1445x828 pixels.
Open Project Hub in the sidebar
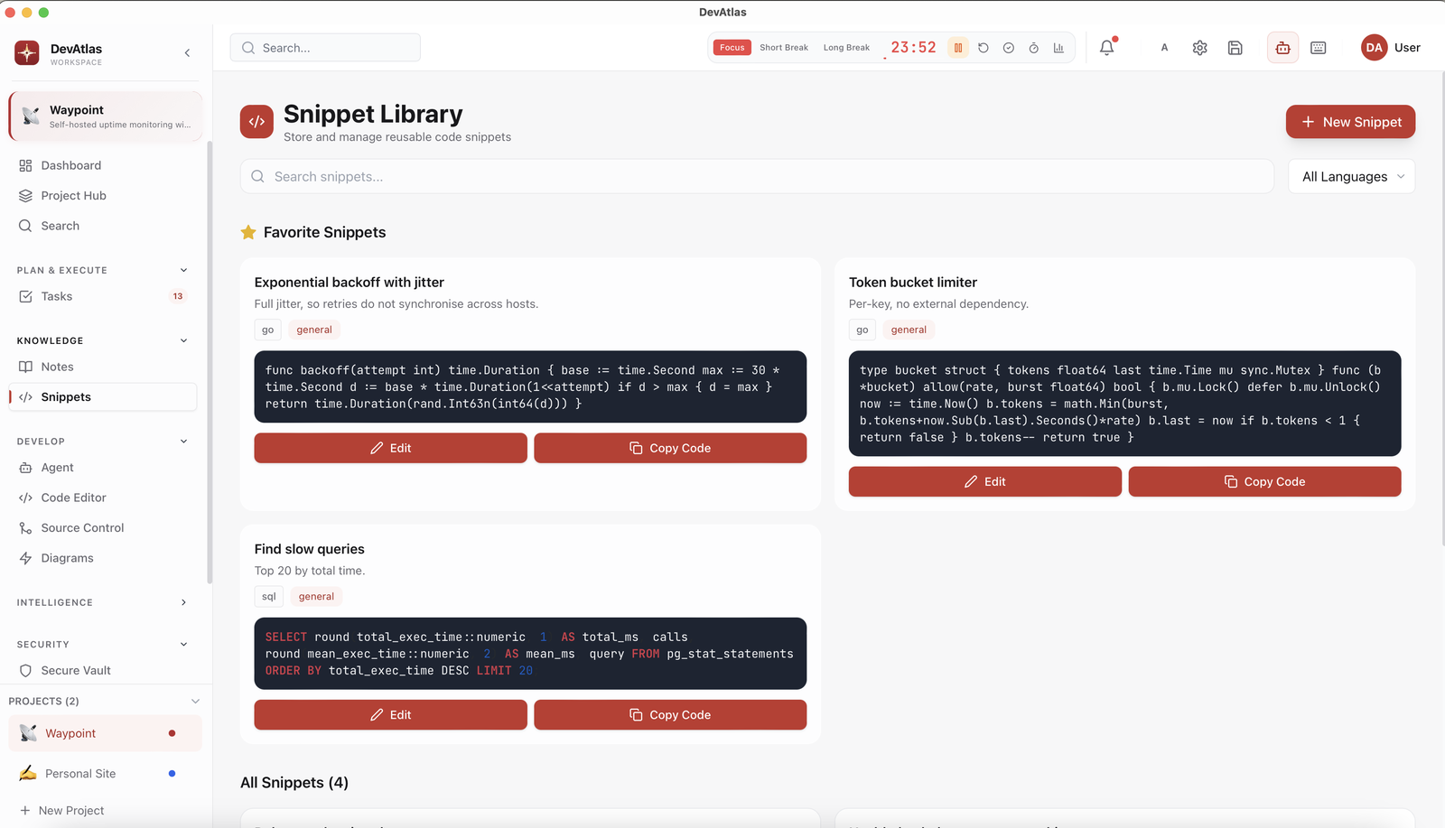pos(103,196)
